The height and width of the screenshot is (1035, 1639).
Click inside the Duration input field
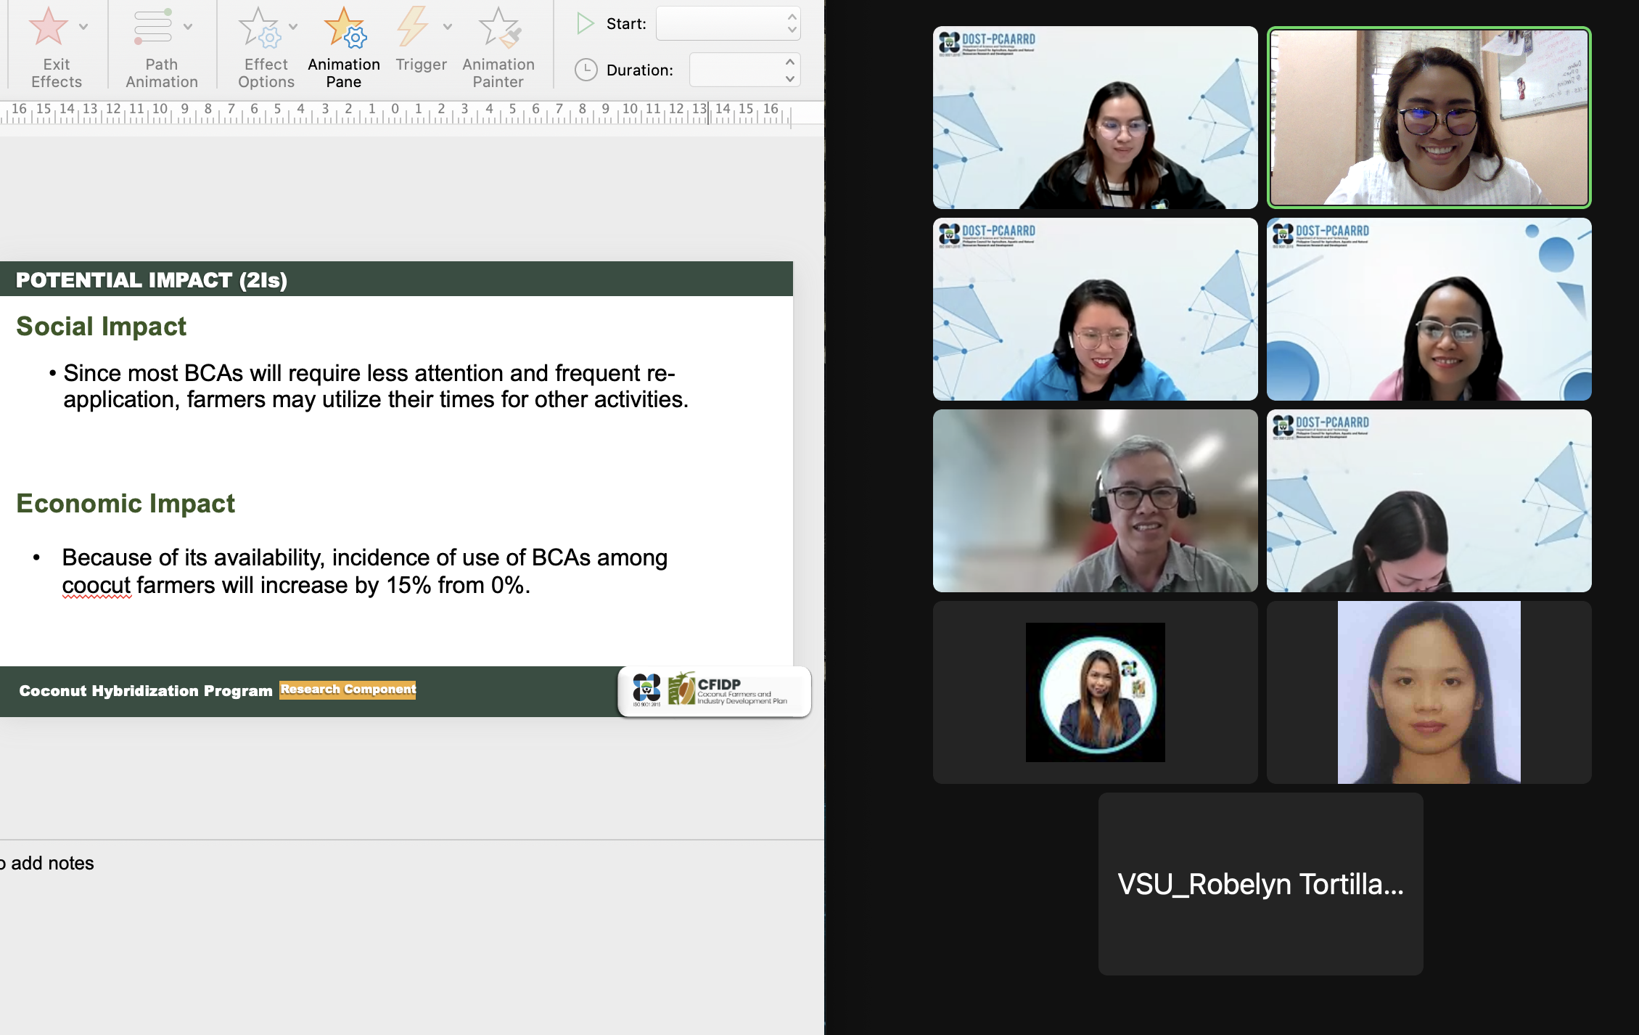[734, 70]
